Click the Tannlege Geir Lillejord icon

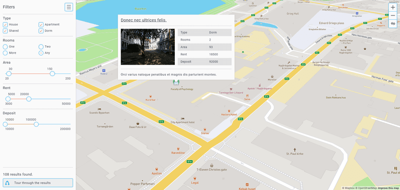tap(231, 89)
